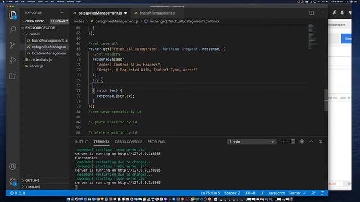Open the Code menu in macOS menu bar
The image size is (360, 202).
coord(10,1)
